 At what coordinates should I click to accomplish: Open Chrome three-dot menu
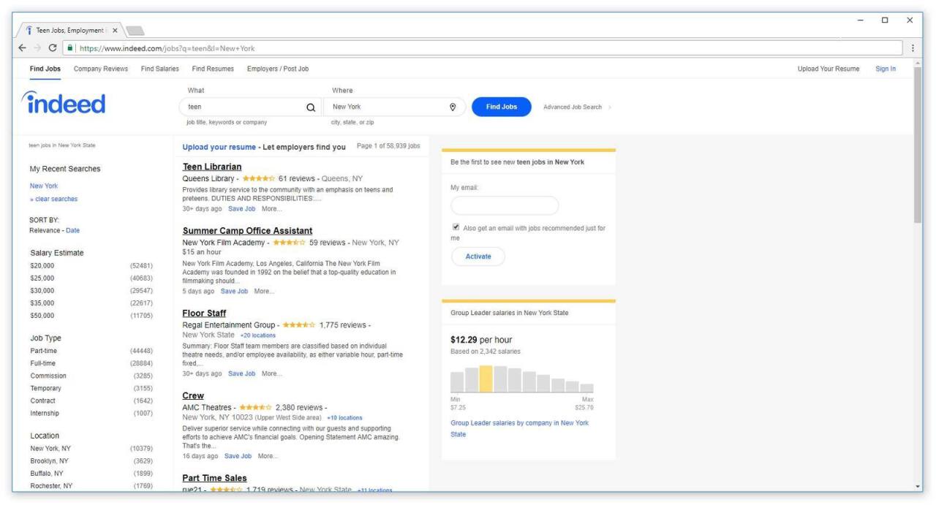[913, 48]
